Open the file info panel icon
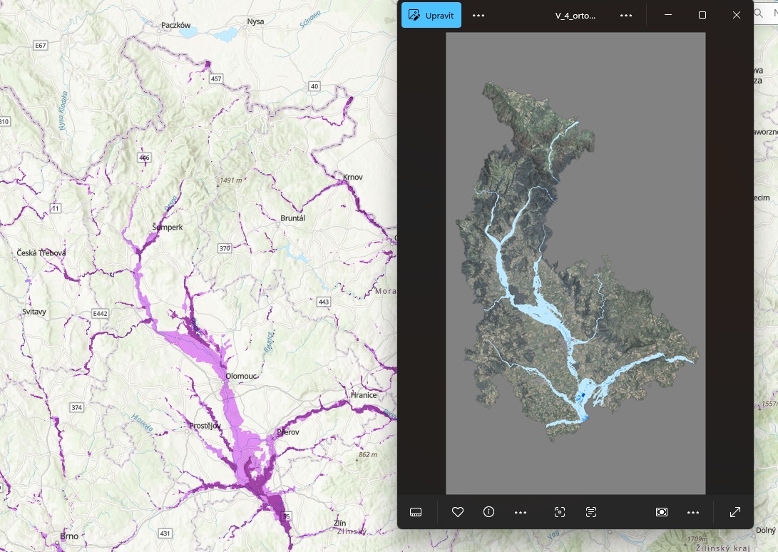Viewport: 778px width, 552px height. (x=488, y=512)
